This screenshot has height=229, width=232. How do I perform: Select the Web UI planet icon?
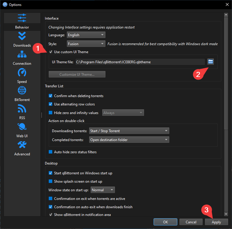[x=22, y=127]
